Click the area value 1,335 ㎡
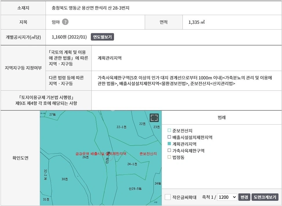 197,22
